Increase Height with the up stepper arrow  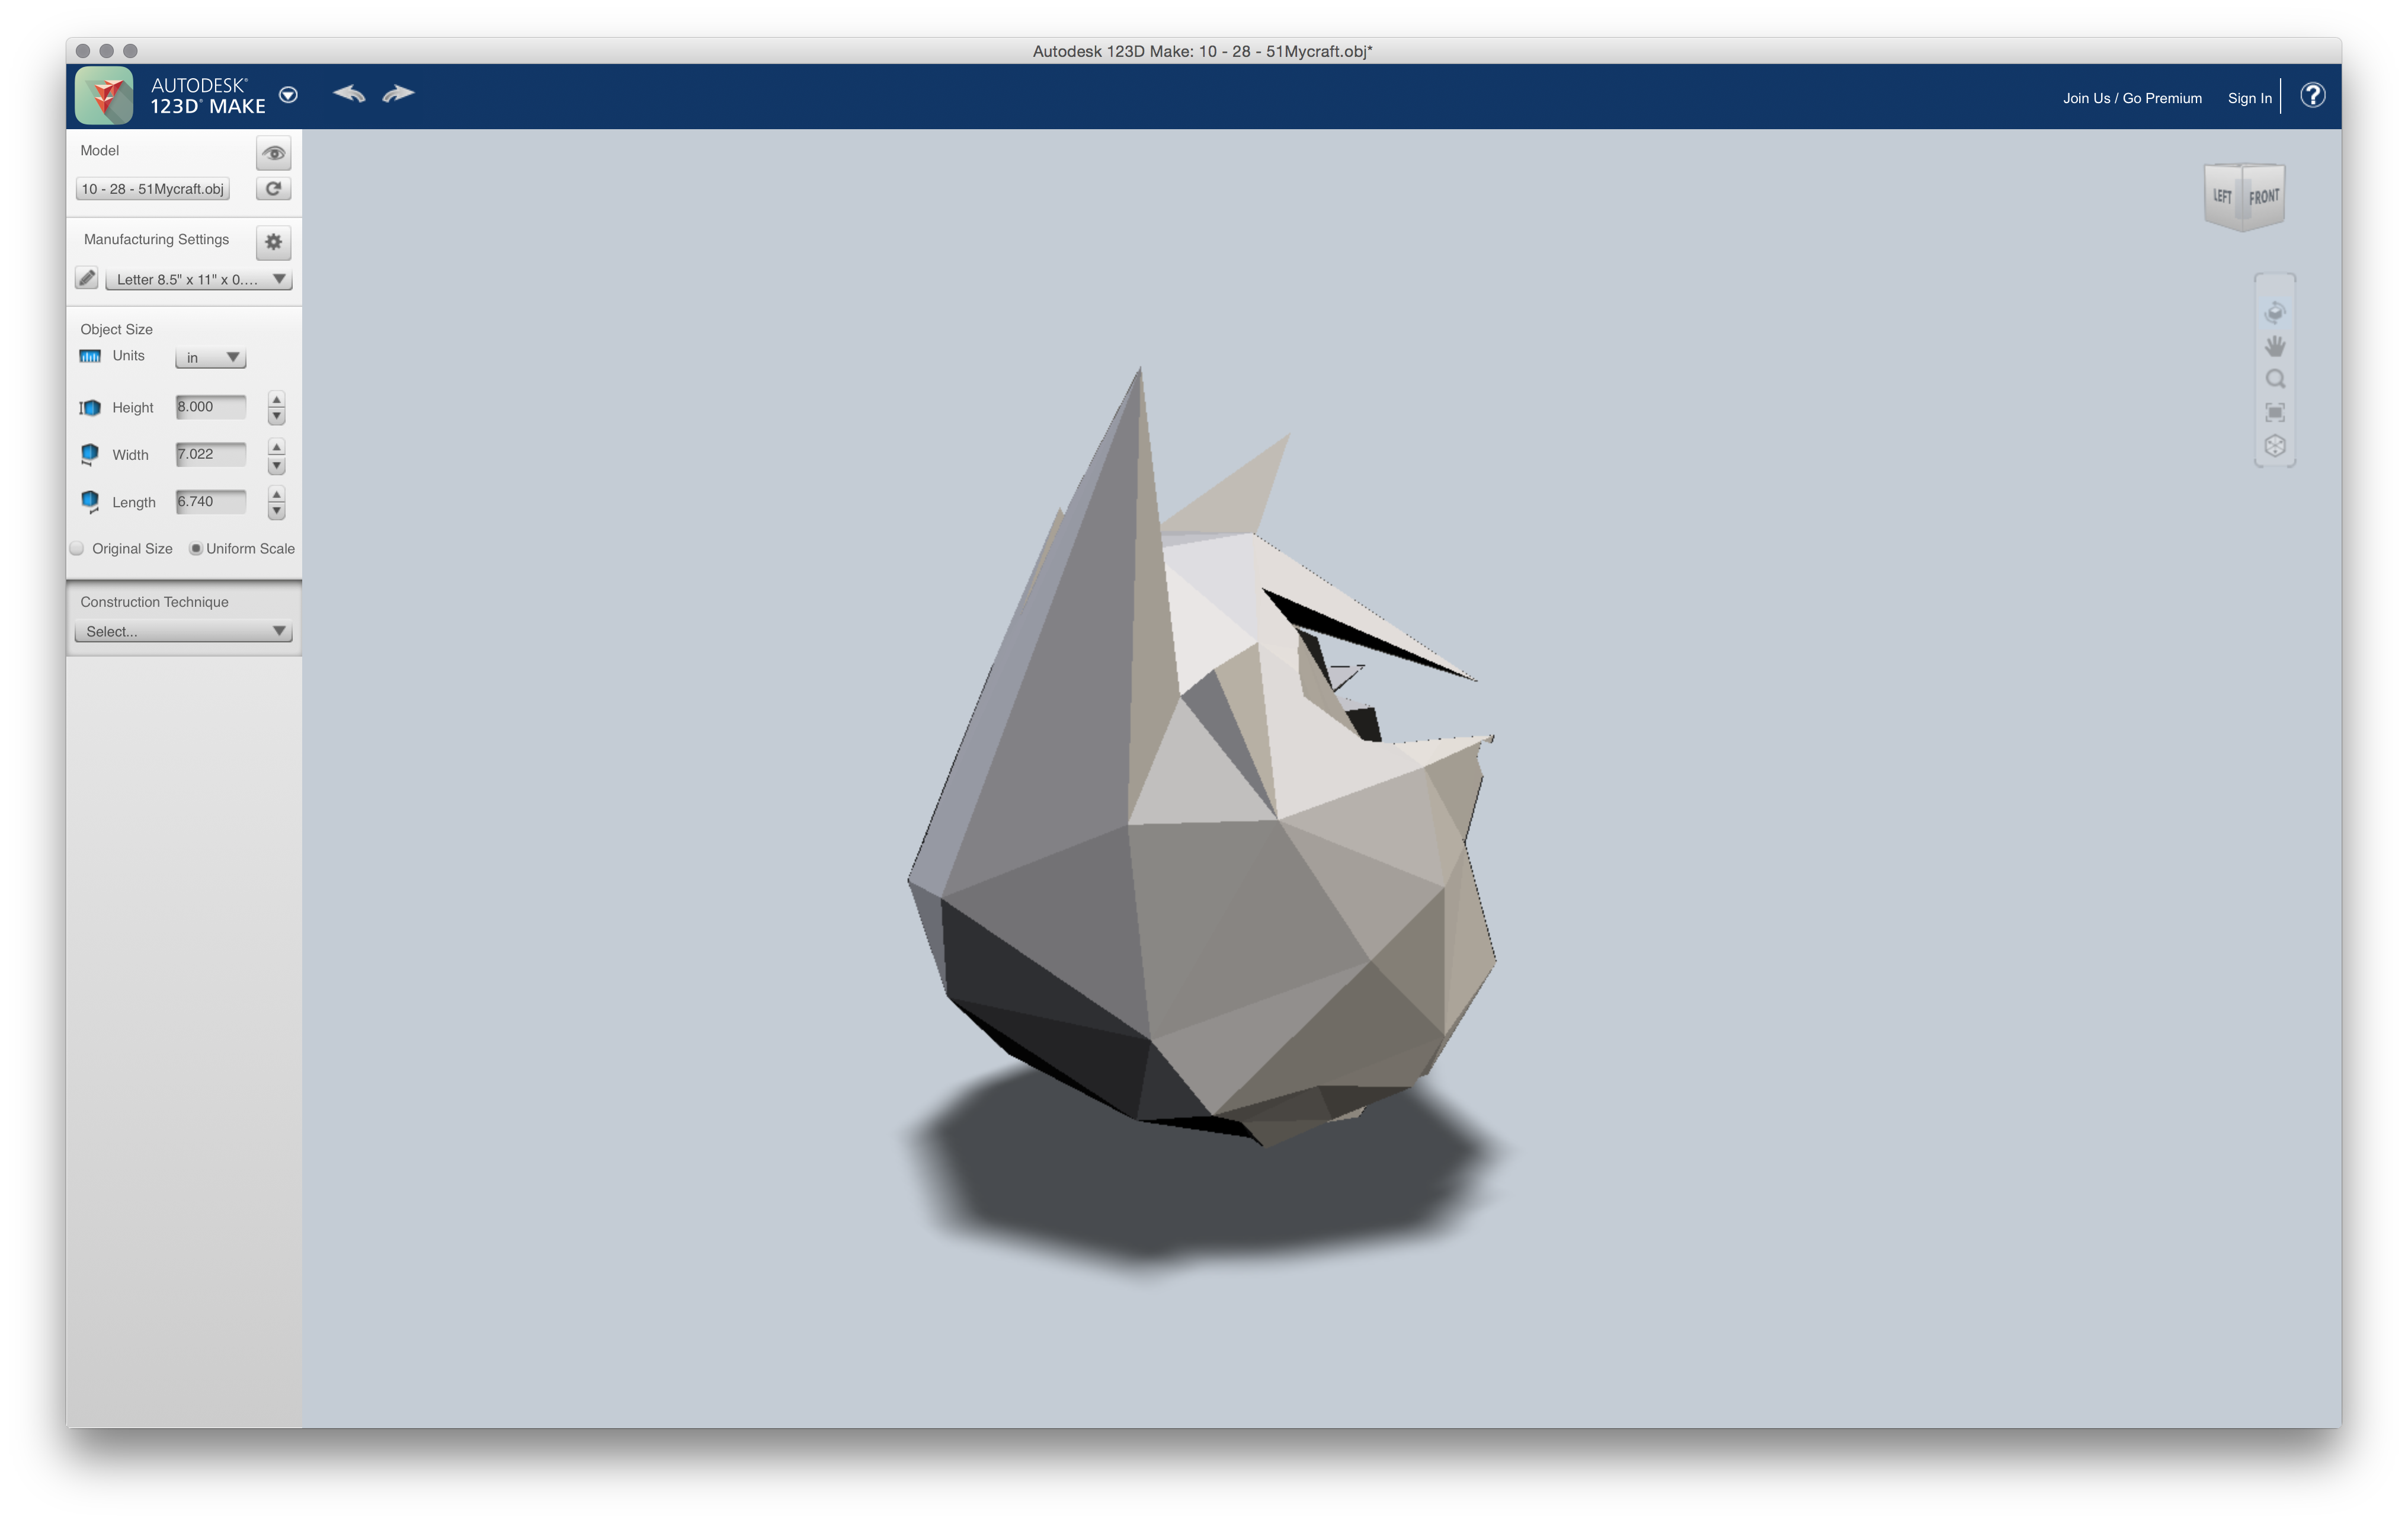click(x=277, y=400)
